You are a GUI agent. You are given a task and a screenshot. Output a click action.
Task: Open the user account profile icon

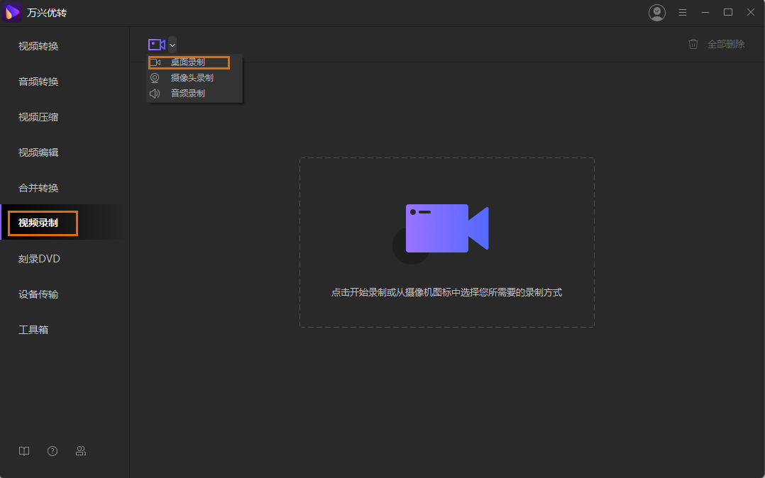click(x=657, y=13)
